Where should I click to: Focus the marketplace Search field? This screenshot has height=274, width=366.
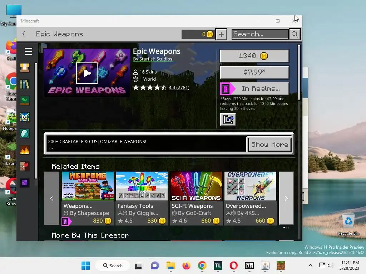pyautogui.click(x=260, y=34)
